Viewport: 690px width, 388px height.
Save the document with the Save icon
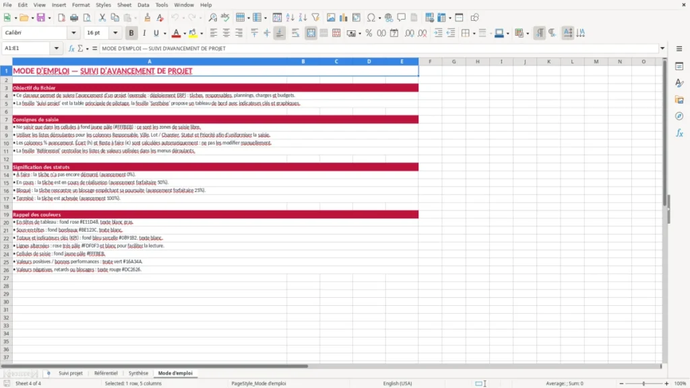(41, 18)
